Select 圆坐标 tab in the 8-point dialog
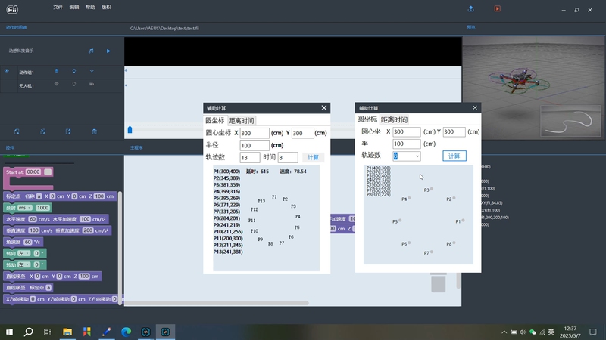 pos(367,119)
